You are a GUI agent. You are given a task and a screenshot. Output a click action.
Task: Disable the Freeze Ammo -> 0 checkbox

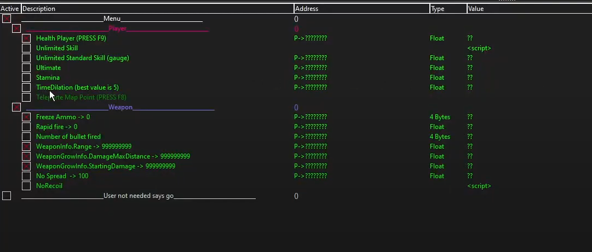[x=26, y=117]
